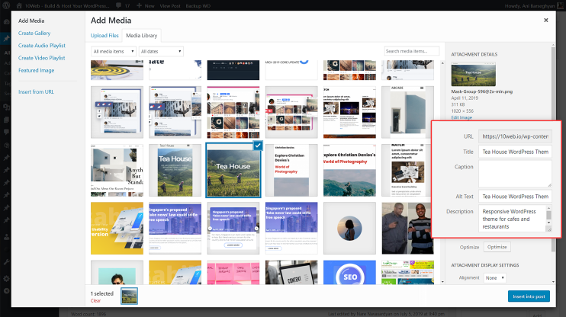Choose Insert from URL

(x=36, y=92)
